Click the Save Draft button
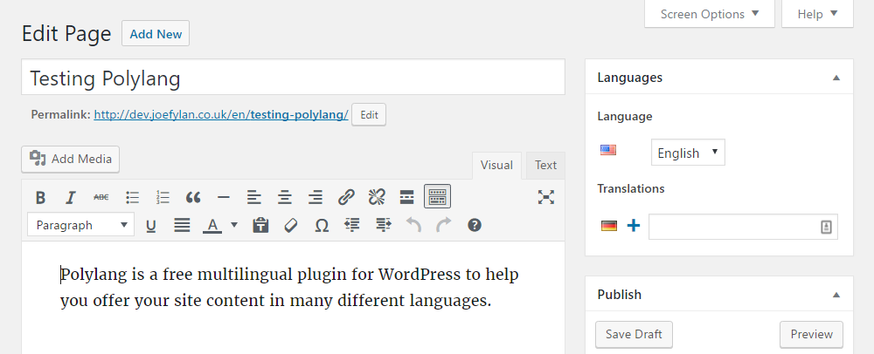Screen dimensions: 874x354 click(x=634, y=334)
